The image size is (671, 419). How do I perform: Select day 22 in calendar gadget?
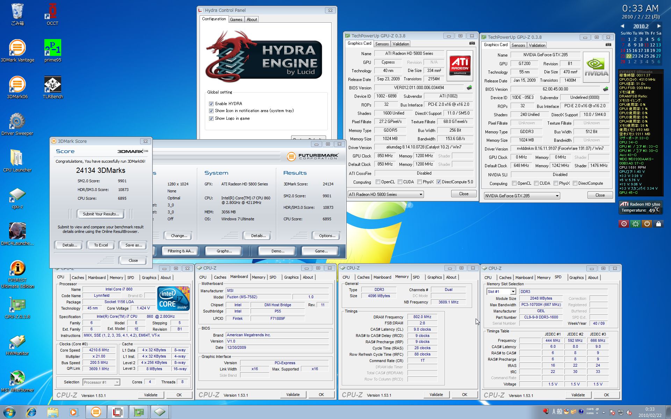[x=629, y=56]
